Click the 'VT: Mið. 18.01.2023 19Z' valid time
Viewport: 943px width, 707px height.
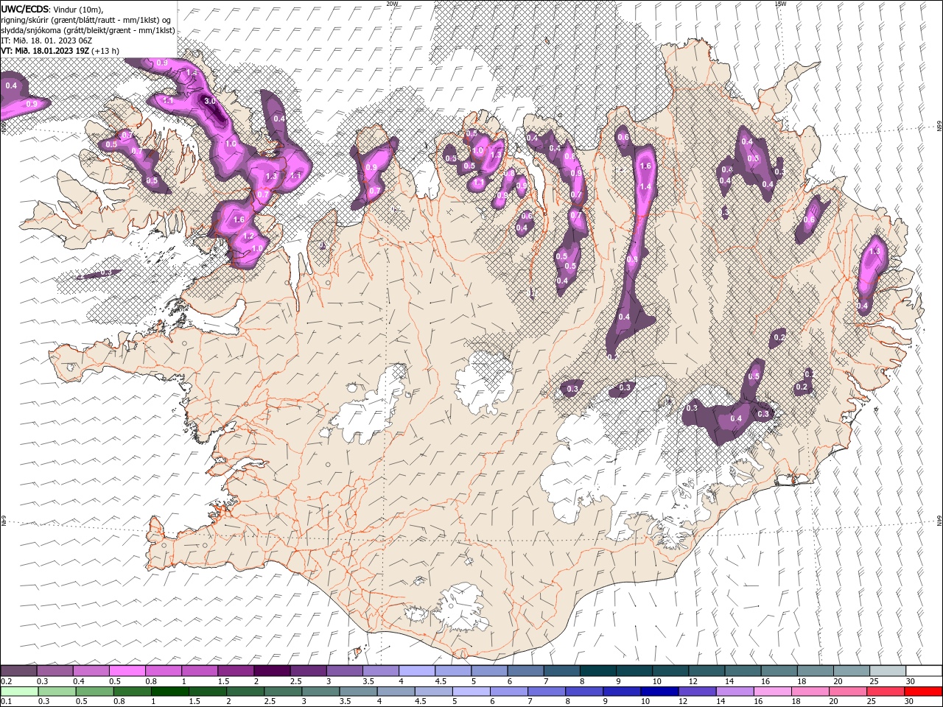click(45, 51)
